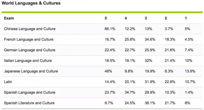Open the German Language and Culture entry
The image size is (204, 110).
(30, 50)
